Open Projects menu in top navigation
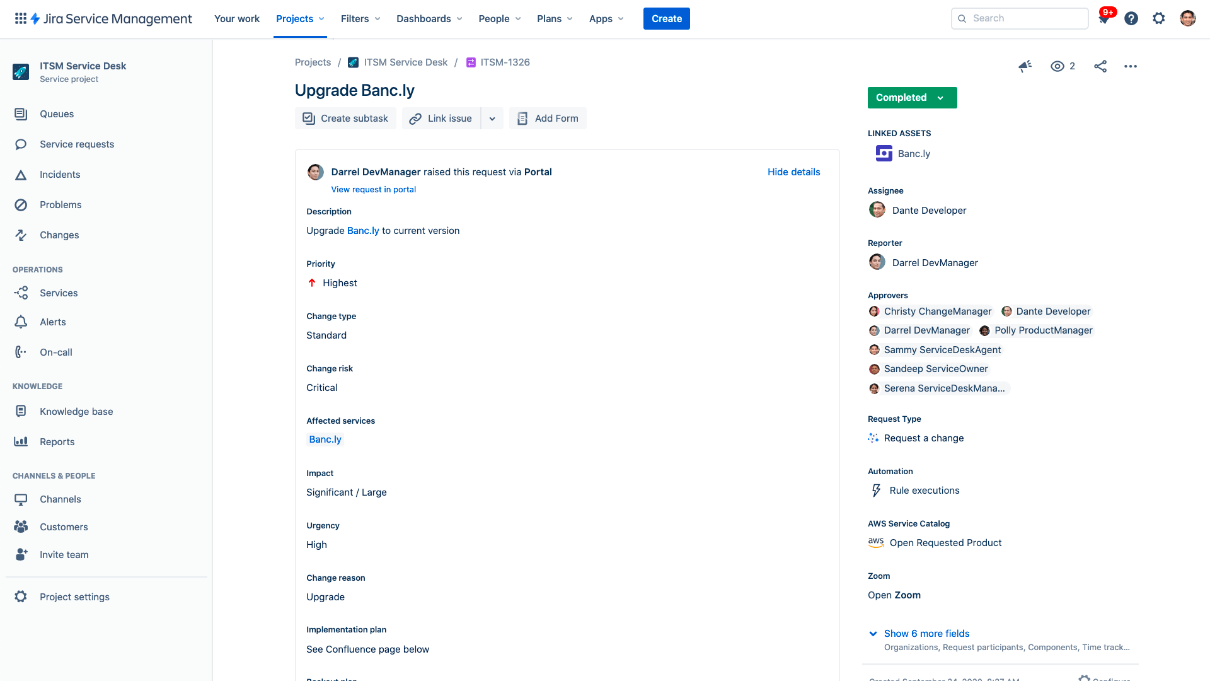Image resolution: width=1210 pixels, height=681 pixels. (x=300, y=18)
